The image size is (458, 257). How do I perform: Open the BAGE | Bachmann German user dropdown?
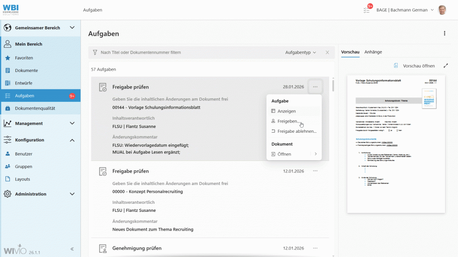(405, 10)
